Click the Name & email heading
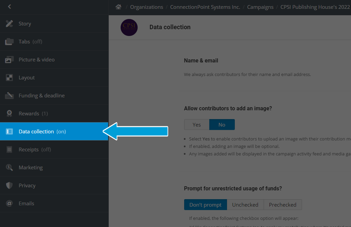The width and height of the screenshot is (351, 227). 201,61
